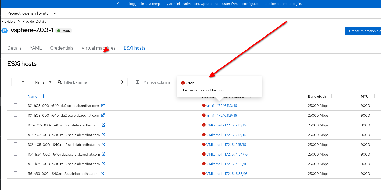This screenshot has width=381, height=190.
Task: Click error icon beside VMkernel - 172.16.14.34/16
Action: point(204,154)
